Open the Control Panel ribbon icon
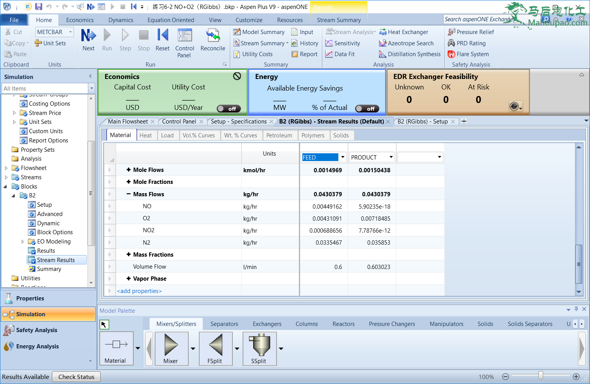This screenshot has height=384, width=590. (x=185, y=43)
